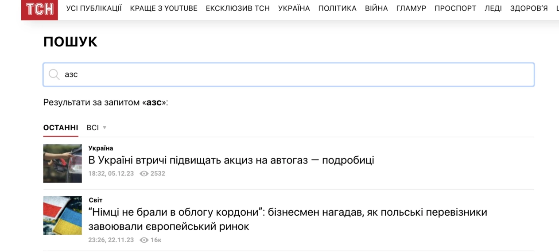Go to КРАЩЕ З YOUTUBE section
The width and height of the screenshot is (559, 252).
tap(164, 8)
